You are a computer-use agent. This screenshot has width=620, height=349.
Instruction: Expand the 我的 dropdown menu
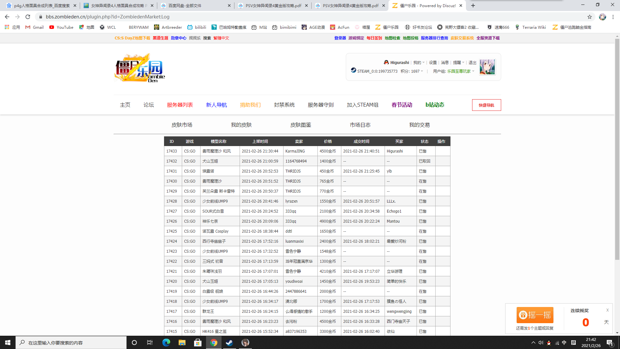tap(419, 63)
